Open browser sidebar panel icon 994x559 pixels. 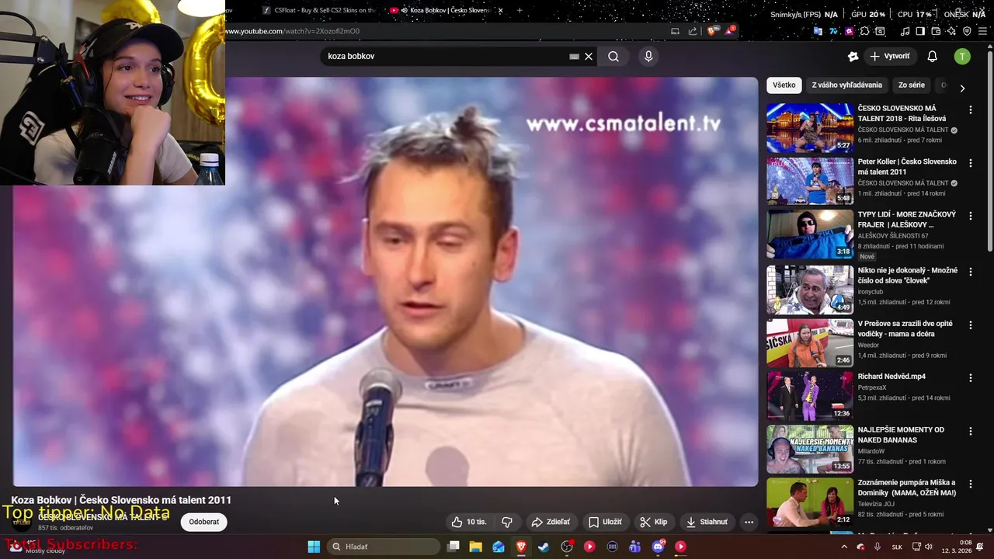click(920, 31)
